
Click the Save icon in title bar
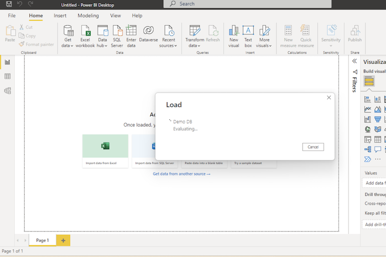click(9, 4)
